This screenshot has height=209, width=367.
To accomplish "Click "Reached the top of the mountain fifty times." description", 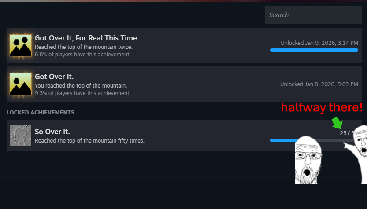I will pos(89,141).
